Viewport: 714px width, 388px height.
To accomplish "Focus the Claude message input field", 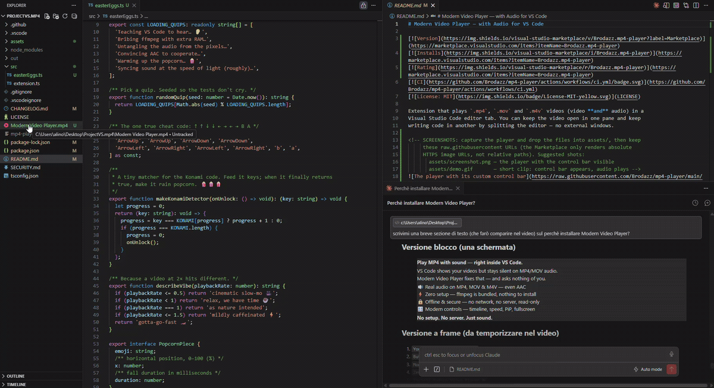I will 544,355.
